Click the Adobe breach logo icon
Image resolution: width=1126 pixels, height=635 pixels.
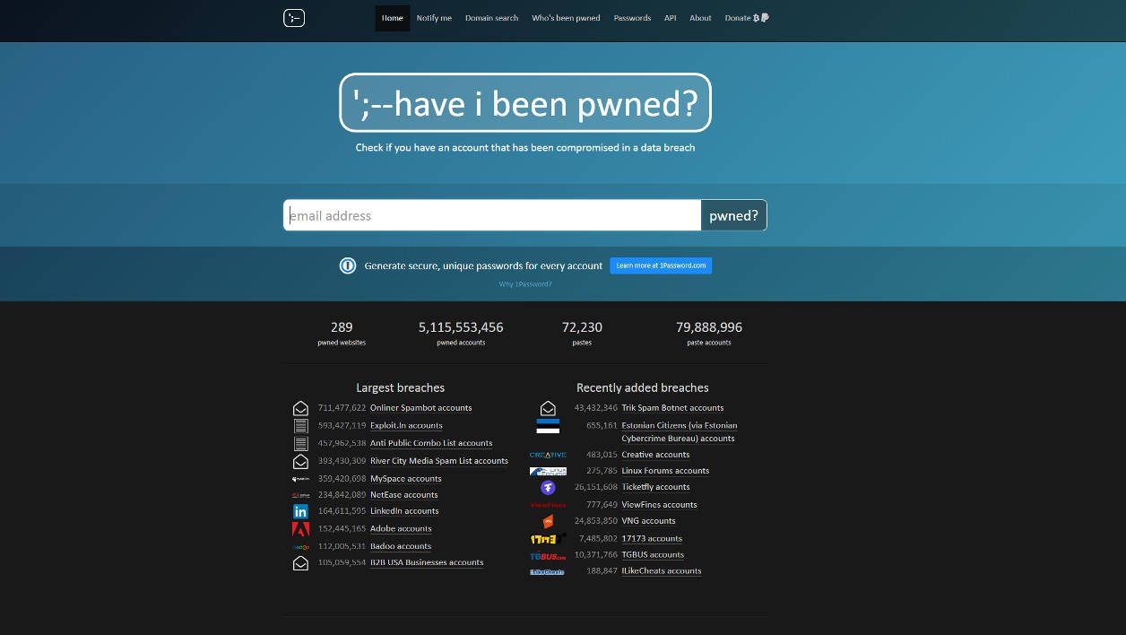[x=300, y=529]
